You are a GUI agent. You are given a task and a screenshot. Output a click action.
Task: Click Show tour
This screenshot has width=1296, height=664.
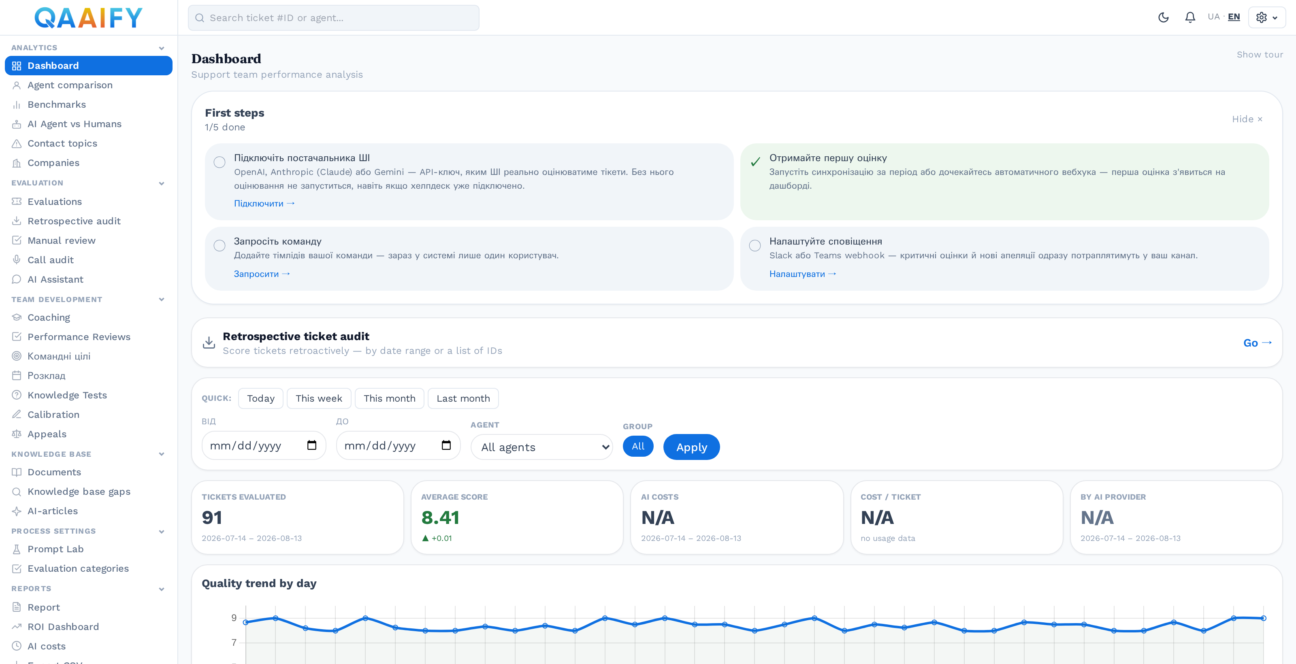coord(1260,54)
